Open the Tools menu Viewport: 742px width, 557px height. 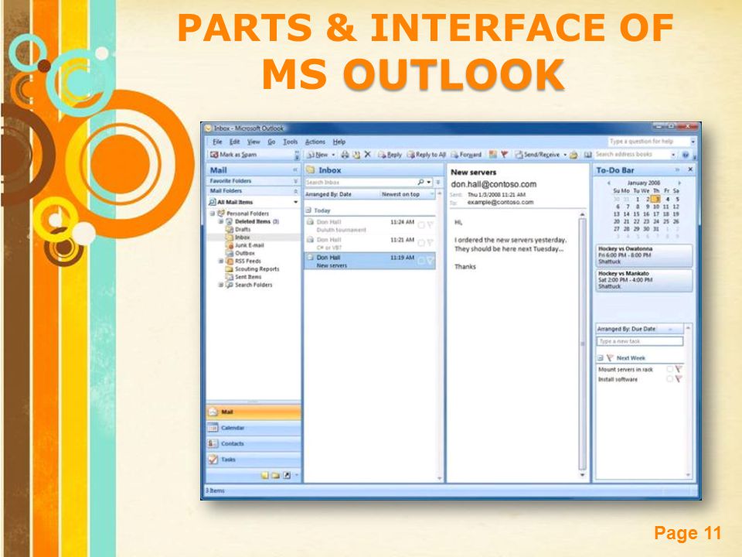pos(290,142)
